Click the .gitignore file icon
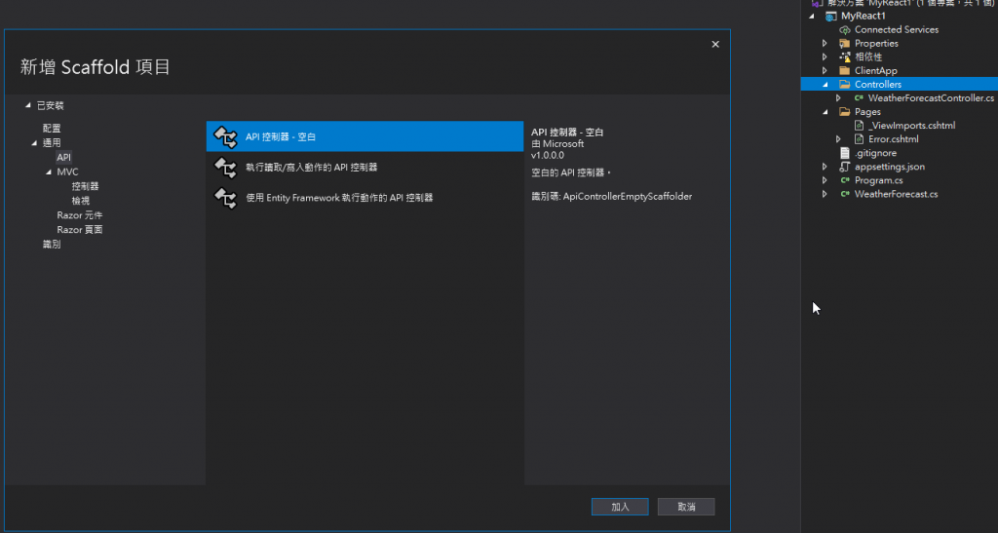Viewport: 998px width, 533px height. click(x=845, y=153)
